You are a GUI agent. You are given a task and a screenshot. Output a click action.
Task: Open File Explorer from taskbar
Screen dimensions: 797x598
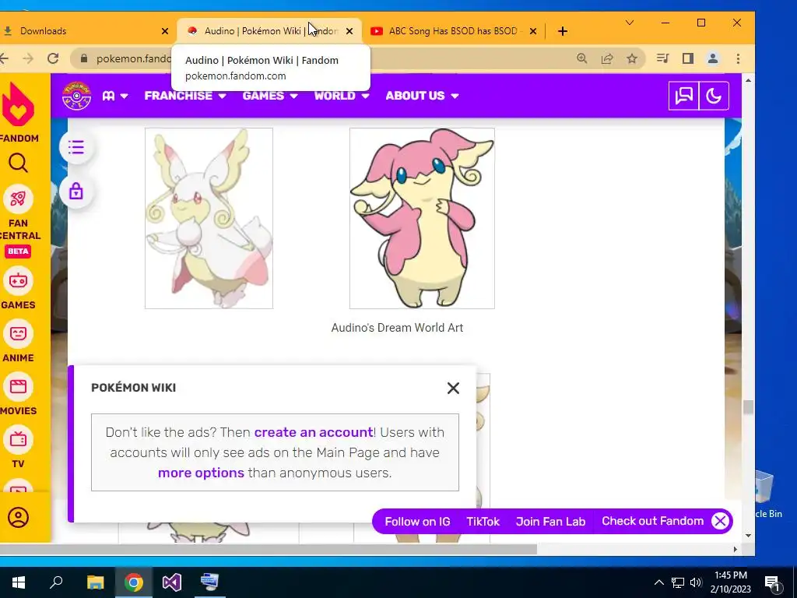coord(95,582)
